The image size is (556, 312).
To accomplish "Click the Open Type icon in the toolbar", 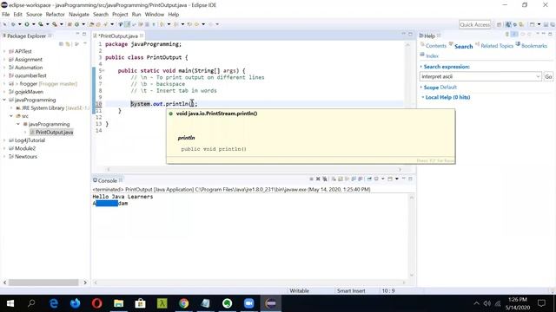I will point(91,24).
